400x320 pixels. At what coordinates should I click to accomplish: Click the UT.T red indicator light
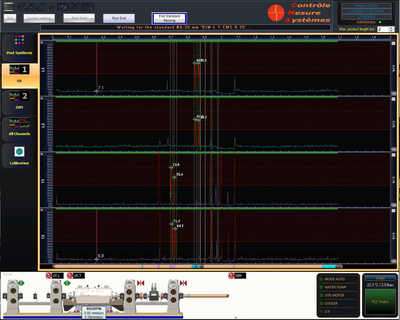pos(70,276)
